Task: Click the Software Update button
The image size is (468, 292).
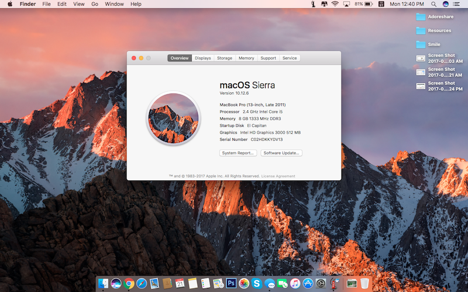Action: point(281,153)
